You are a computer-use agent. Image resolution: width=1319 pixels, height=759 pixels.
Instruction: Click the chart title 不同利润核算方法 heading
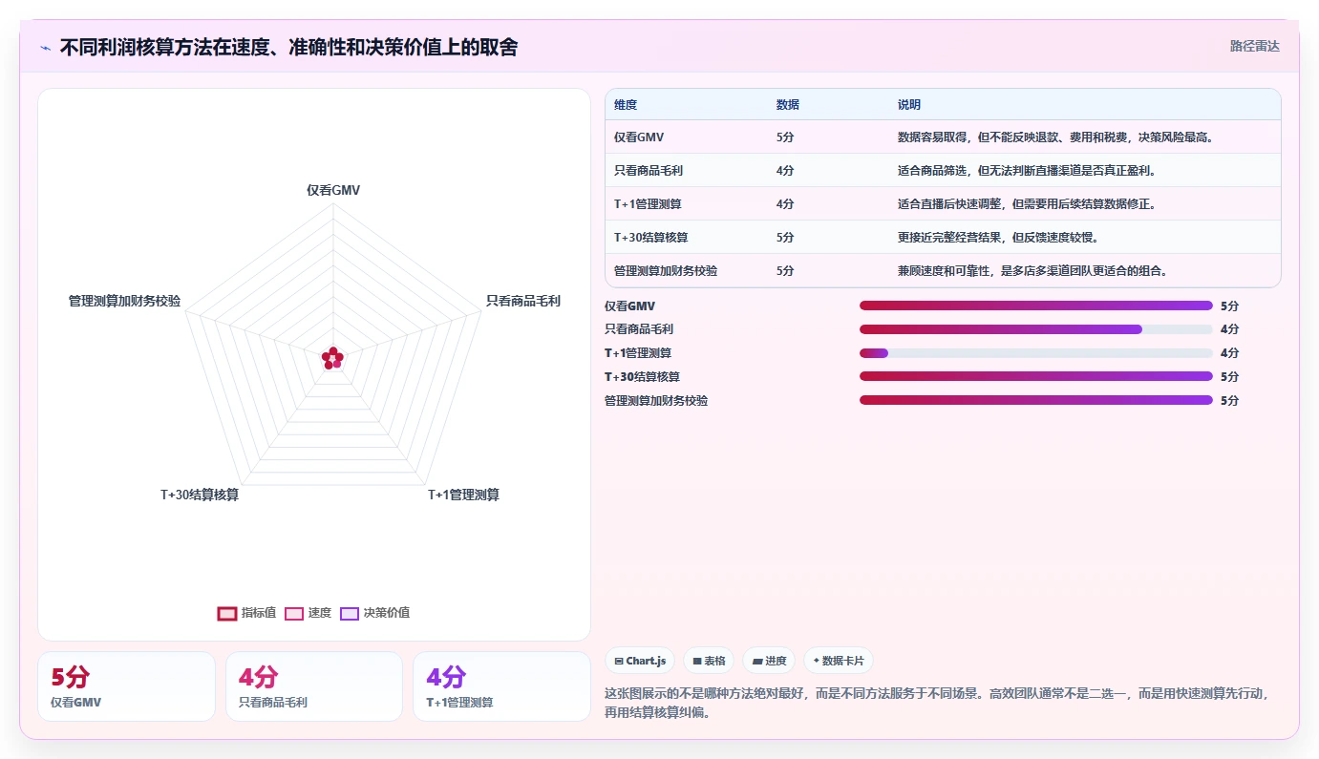coord(288,47)
